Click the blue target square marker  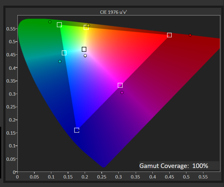click(77, 130)
